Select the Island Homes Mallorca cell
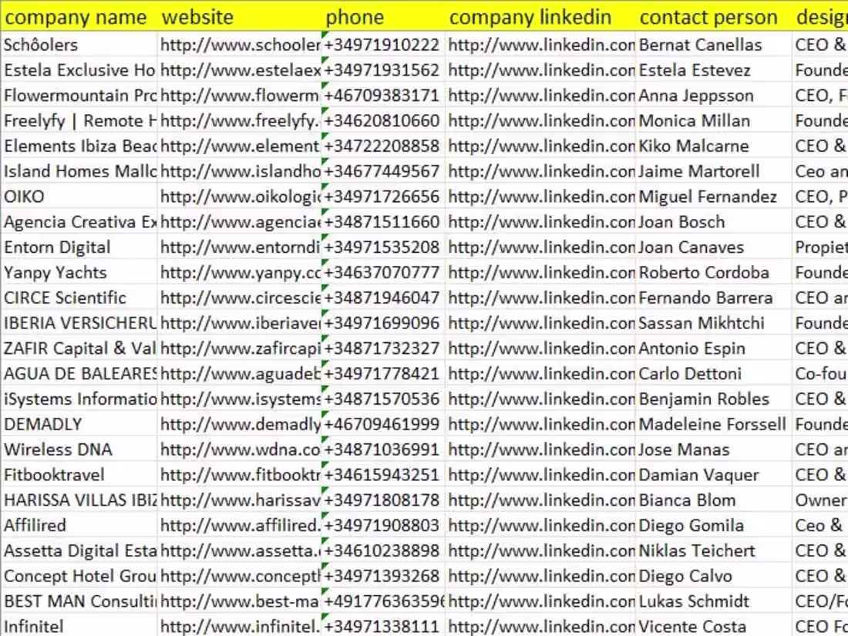 pyautogui.click(x=79, y=171)
